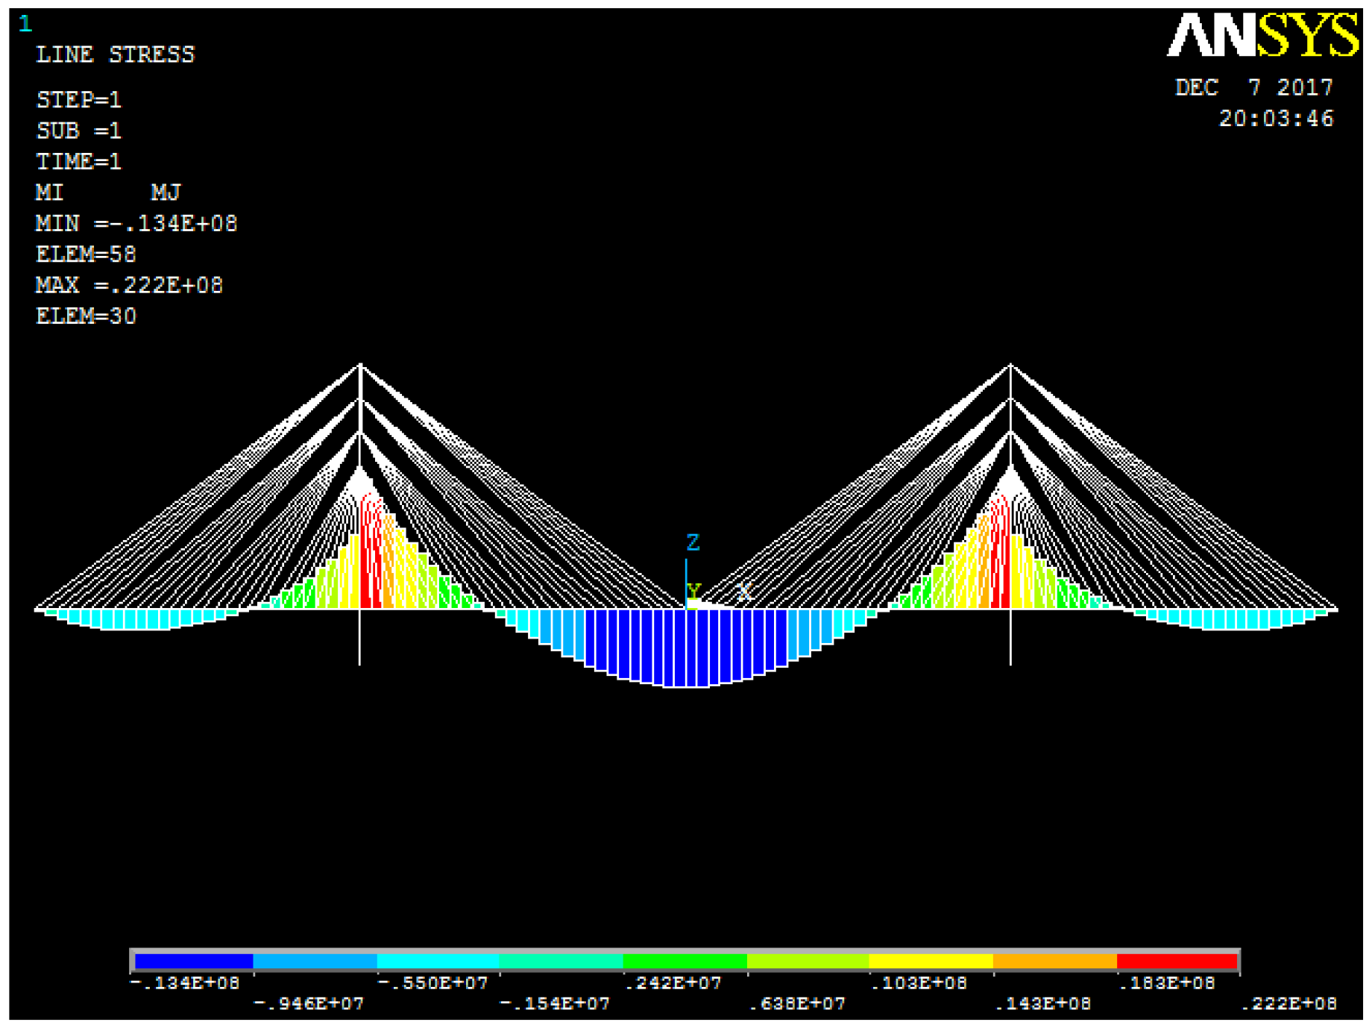Select the cyan legend color band
The width and height of the screenshot is (1372, 1028).
[x=438, y=961]
